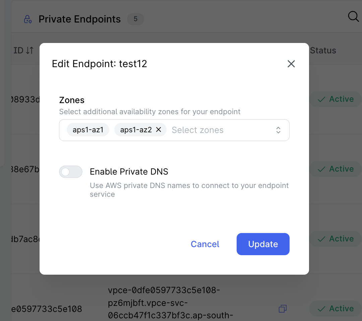Click the aps1-az1 zone chip
362x321 pixels.
88,130
